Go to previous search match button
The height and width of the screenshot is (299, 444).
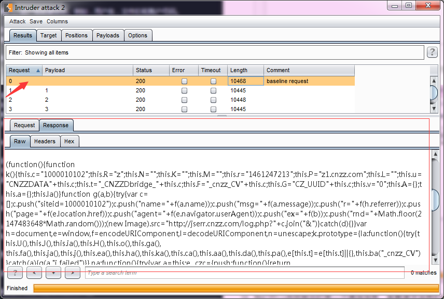[34, 273]
